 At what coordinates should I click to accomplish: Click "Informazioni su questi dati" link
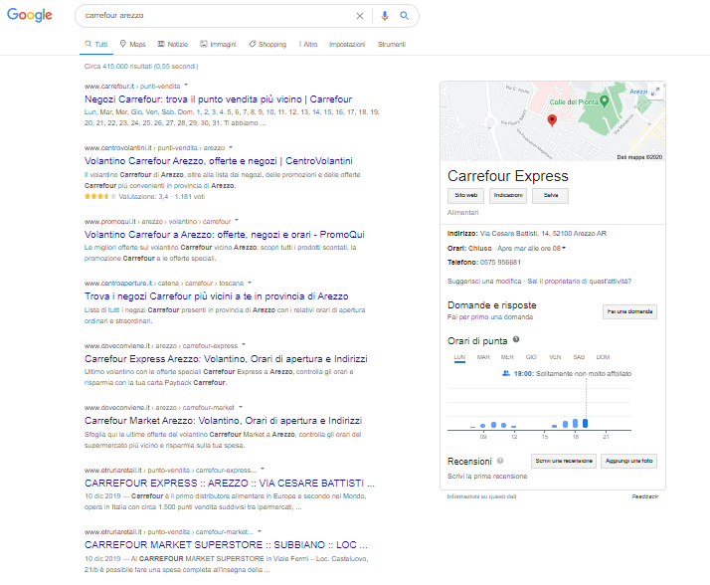[x=481, y=496]
